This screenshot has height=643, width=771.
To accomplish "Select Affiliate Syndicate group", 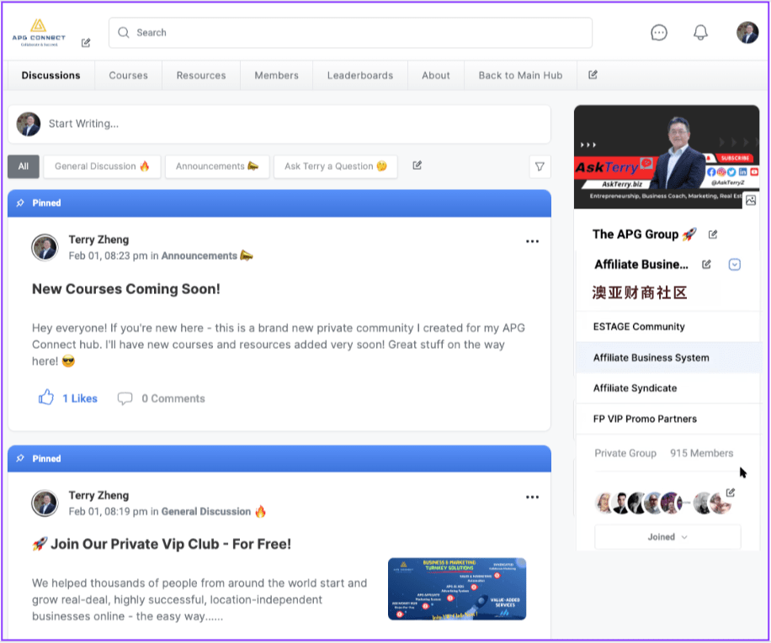I will tap(667, 387).
